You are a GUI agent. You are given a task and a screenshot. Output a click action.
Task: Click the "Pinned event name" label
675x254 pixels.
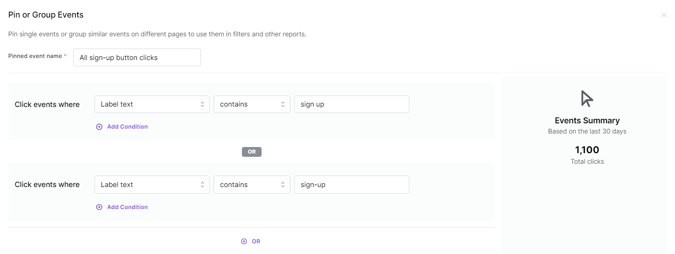pos(35,56)
